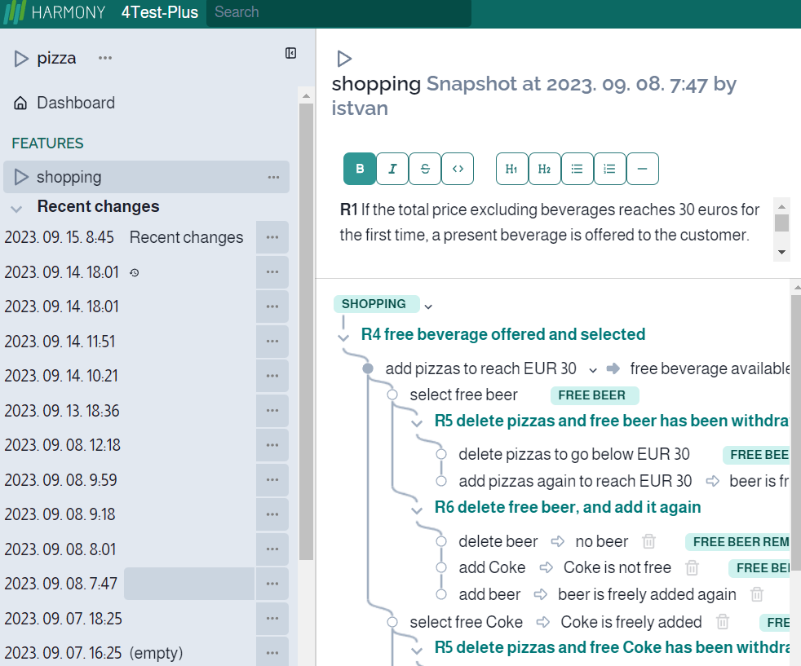Image resolution: width=801 pixels, height=666 pixels.
Task: Click 'add pizzas again to reach EUR 30' step
Action: point(575,481)
